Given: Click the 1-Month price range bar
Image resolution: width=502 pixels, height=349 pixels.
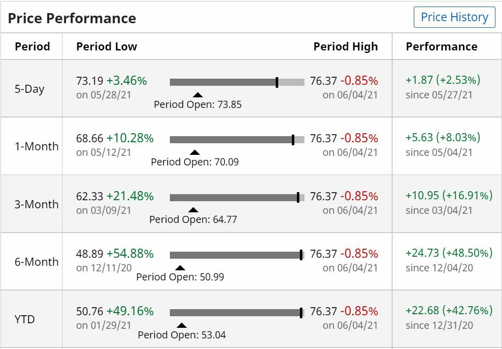Looking at the screenshot, I should pyautogui.click(x=237, y=140).
